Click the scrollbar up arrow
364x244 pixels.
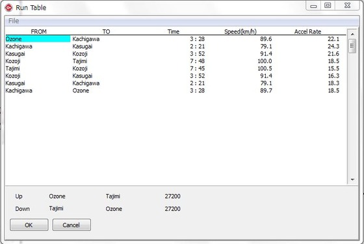point(352,34)
